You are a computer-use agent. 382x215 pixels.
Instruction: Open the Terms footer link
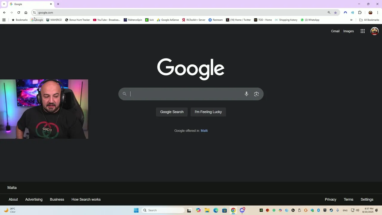[x=348, y=199]
